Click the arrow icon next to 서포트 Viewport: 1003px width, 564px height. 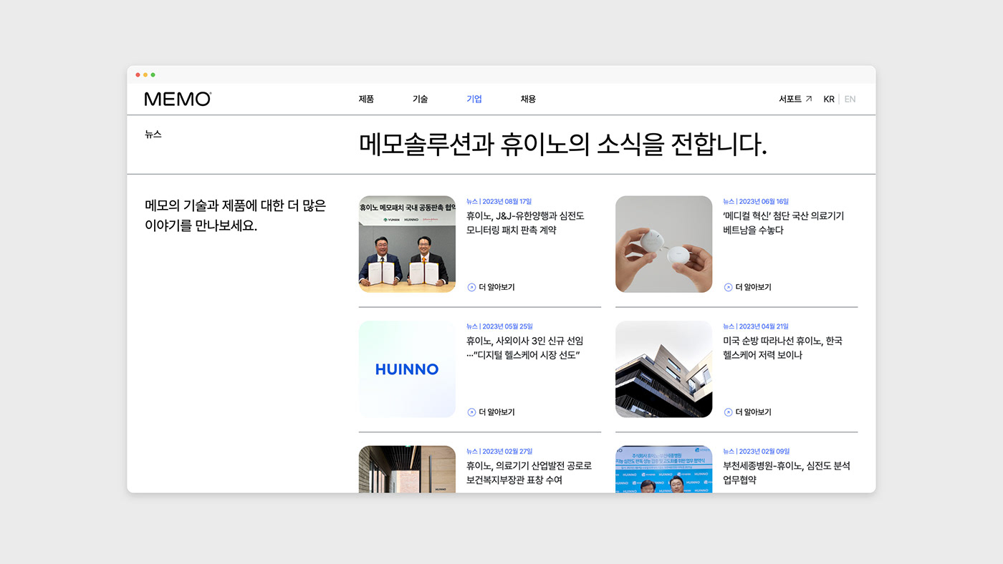[x=809, y=99]
